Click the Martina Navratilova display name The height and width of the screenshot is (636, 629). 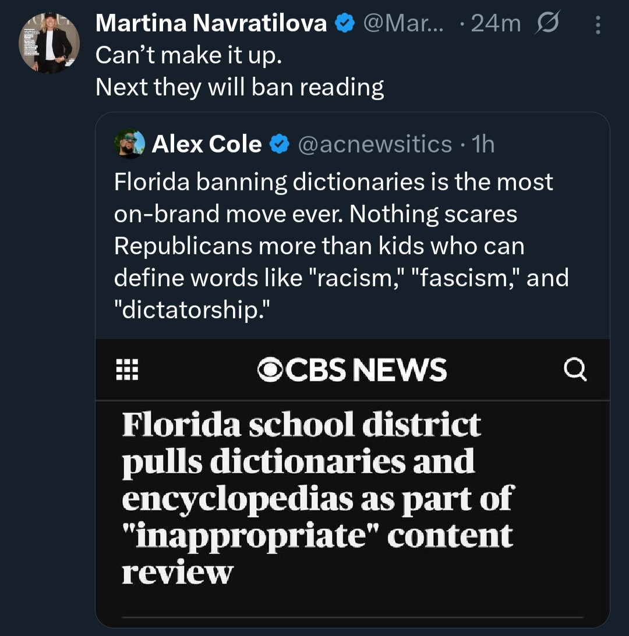pyautogui.click(x=211, y=23)
